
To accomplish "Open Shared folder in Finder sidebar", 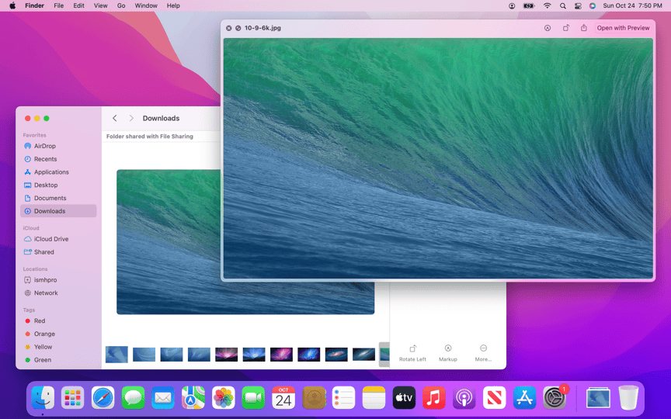I will 58,252.
